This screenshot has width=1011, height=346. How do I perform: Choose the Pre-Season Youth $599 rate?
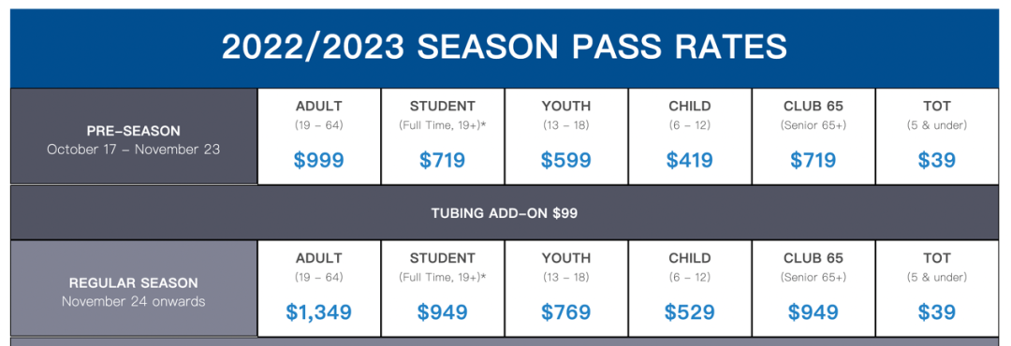coord(566,161)
